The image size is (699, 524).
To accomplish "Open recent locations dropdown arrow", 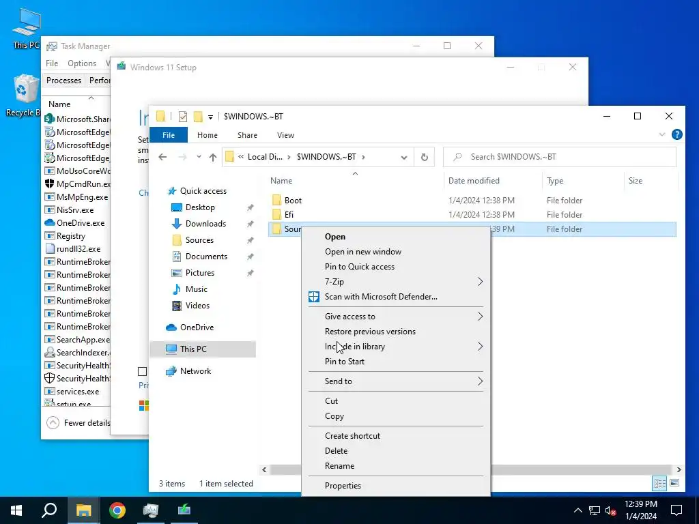I will [199, 157].
